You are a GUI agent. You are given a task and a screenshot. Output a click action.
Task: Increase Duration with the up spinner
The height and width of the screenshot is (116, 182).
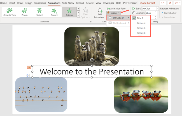click(x=155, y=12)
